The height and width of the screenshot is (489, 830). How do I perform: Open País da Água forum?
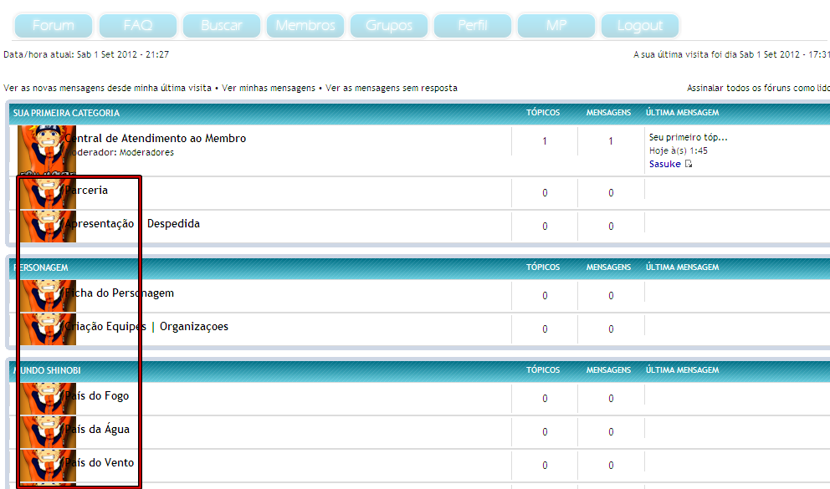(x=97, y=429)
